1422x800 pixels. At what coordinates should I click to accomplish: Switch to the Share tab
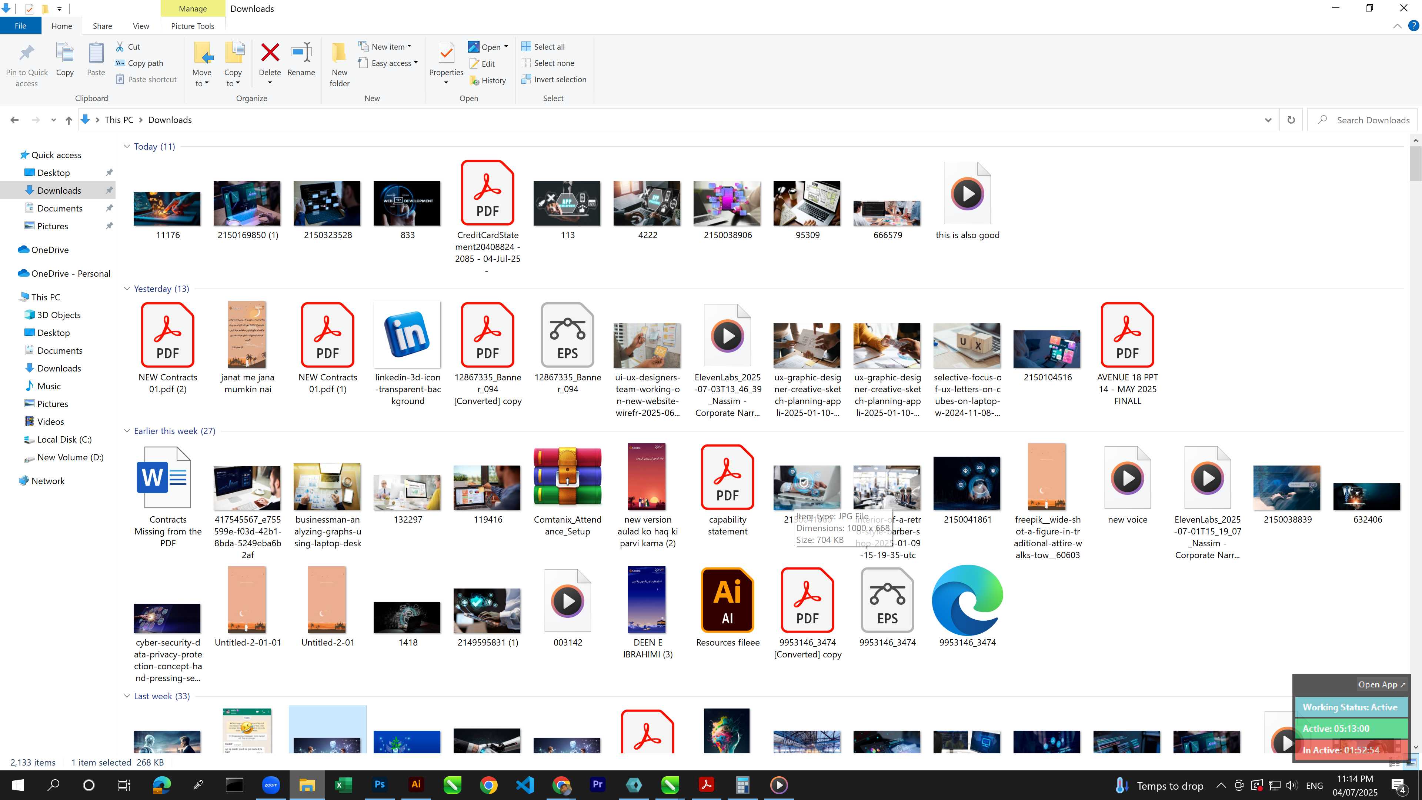(x=102, y=26)
